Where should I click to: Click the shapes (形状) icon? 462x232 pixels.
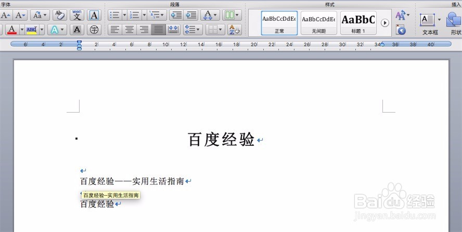pyautogui.click(x=454, y=20)
